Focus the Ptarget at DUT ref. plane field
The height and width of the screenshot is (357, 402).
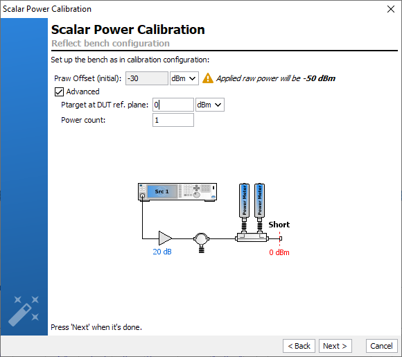(x=173, y=105)
